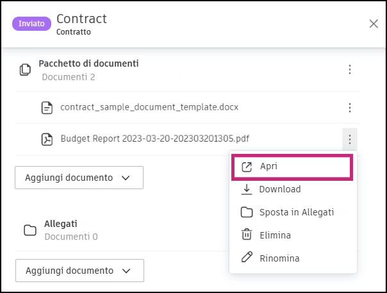Click the Allegati folder icon

(29, 230)
